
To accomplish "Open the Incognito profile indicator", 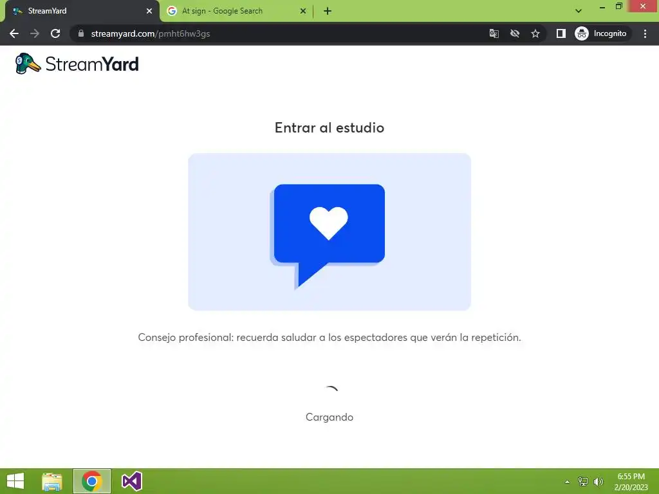I will pos(602,33).
